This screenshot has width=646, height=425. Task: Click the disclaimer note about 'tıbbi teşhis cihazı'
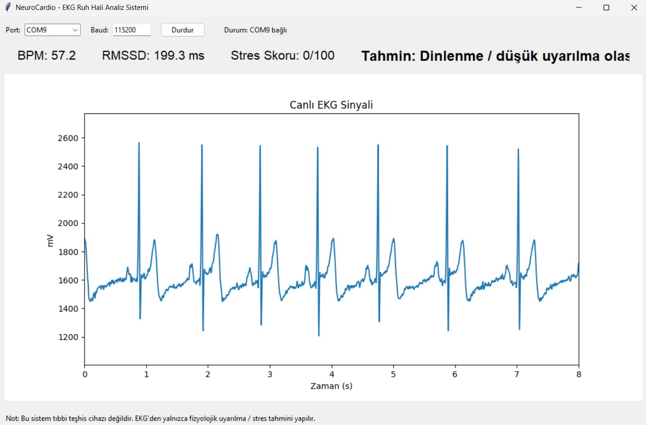click(x=160, y=418)
